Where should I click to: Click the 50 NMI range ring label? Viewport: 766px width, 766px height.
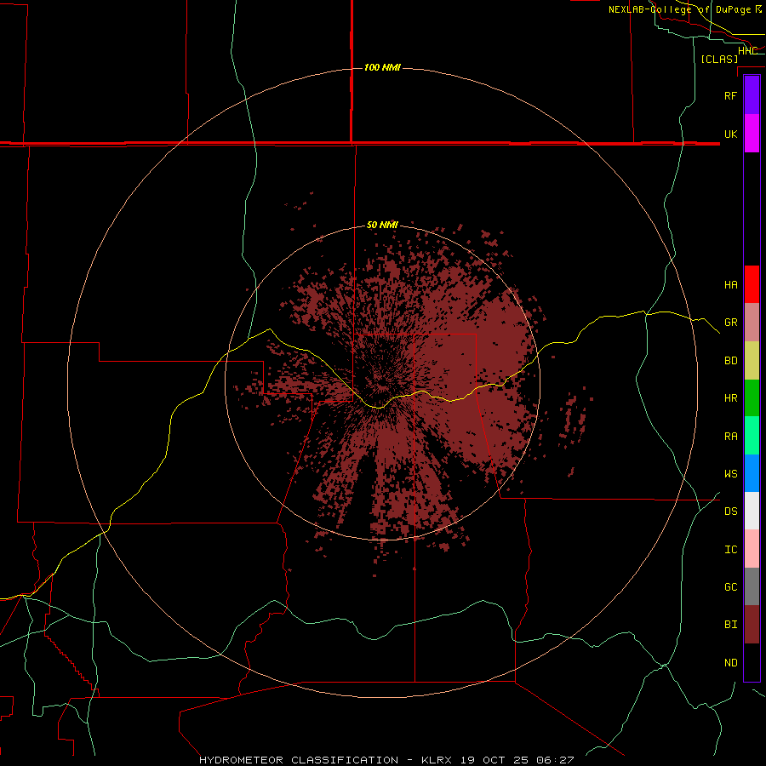click(x=382, y=225)
